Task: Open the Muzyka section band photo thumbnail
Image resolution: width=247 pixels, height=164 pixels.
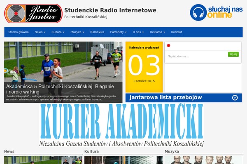Action: 204,160
